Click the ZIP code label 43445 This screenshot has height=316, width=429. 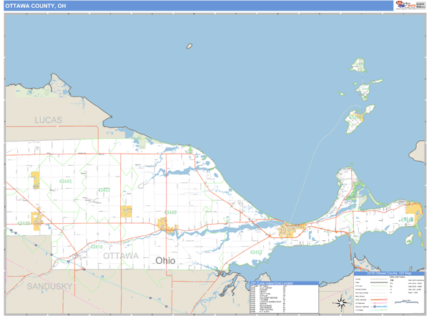pyautogui.click(x=65, y=182)
